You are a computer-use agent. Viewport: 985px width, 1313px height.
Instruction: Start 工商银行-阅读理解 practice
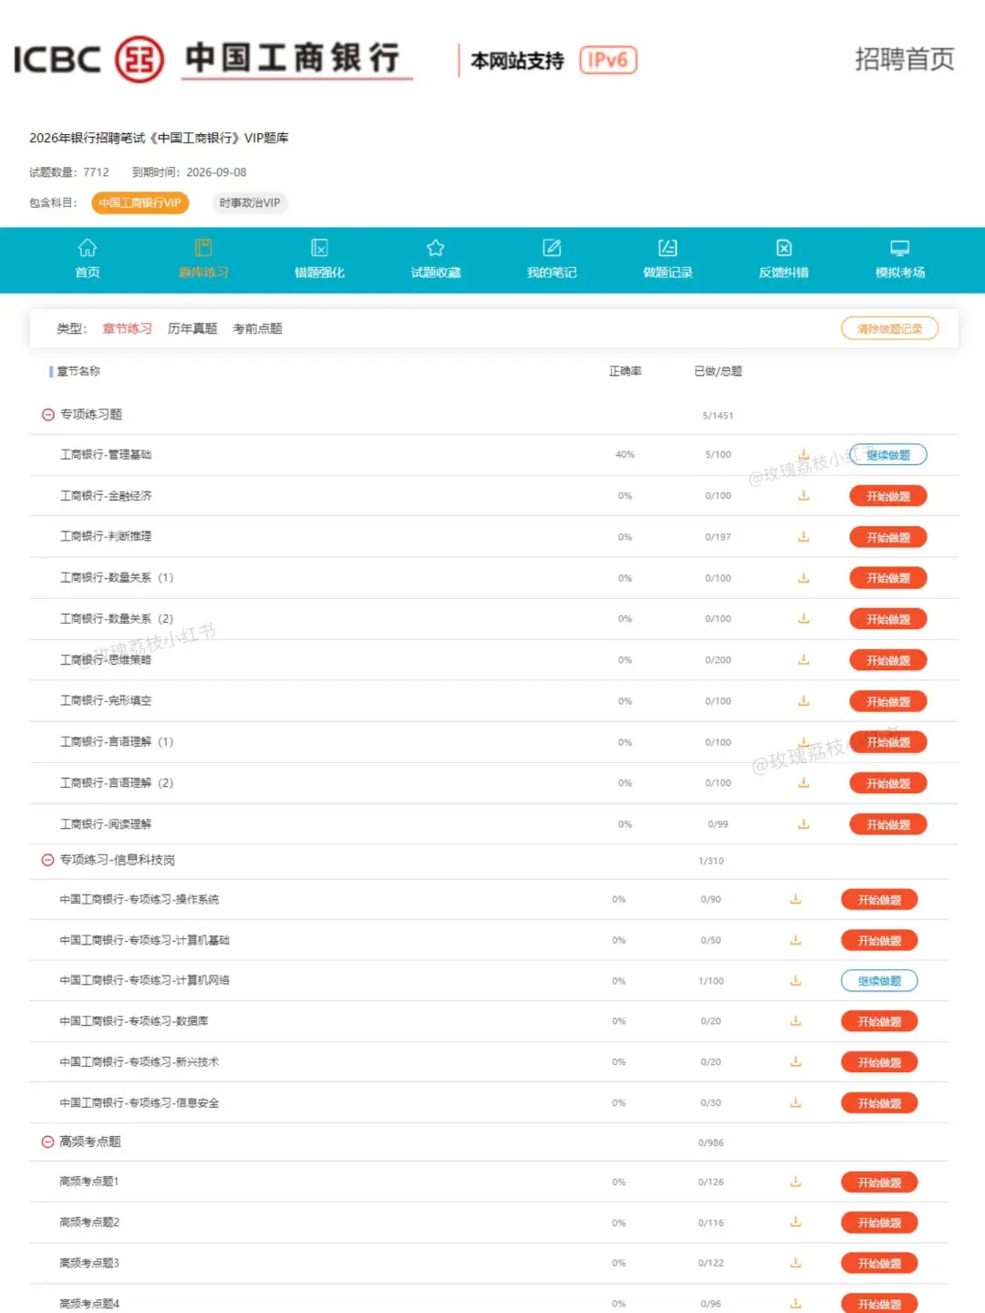click(x=888, y=824)
